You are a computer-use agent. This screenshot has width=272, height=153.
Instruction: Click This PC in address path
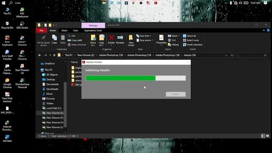(x=69, y=55)
